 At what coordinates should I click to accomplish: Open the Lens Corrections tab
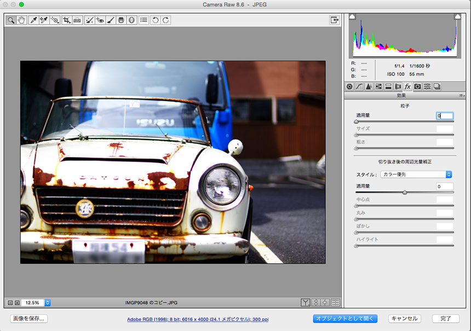tap(398, 87)
